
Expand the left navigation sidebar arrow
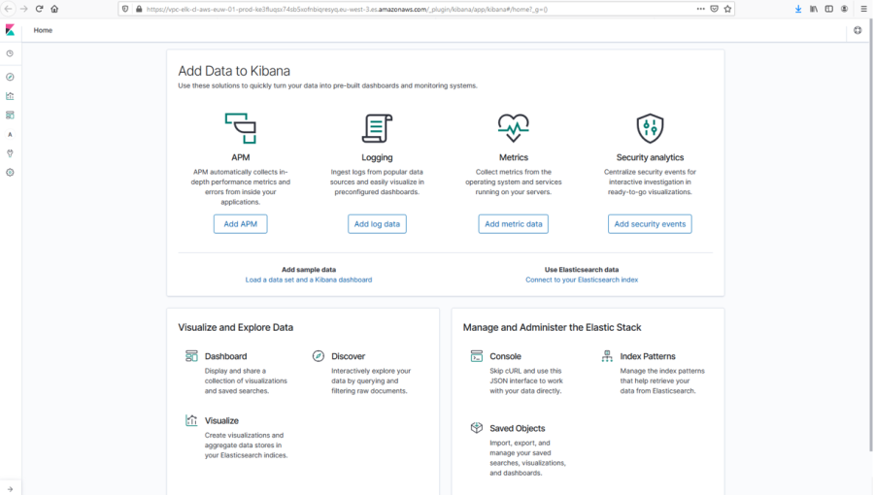click(10, 488)
